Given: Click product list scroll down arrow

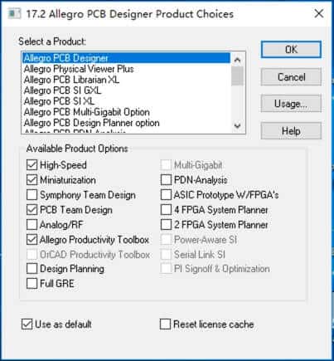Looking at the screenshot, I should click(x=237, y=126).
